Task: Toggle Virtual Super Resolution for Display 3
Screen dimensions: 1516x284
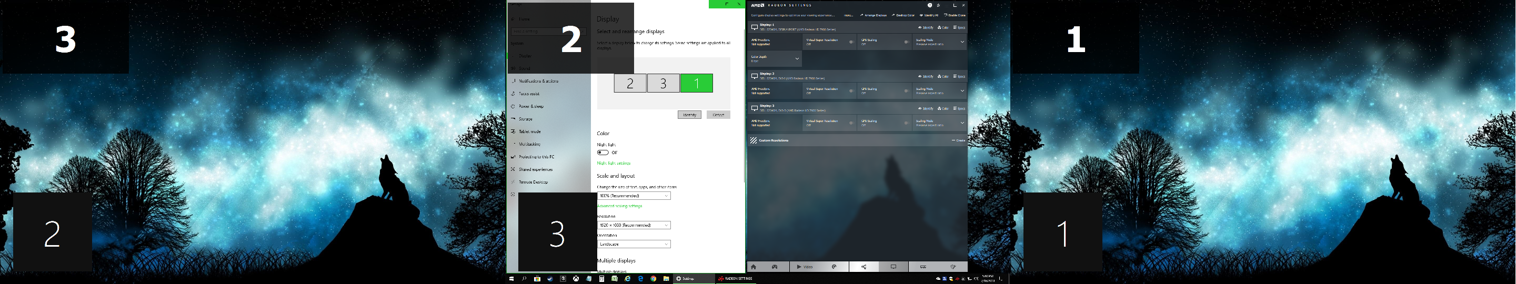Action: (851, 123)
